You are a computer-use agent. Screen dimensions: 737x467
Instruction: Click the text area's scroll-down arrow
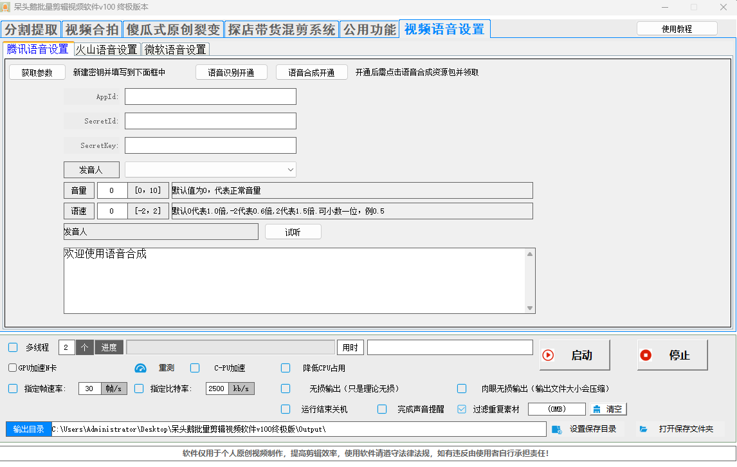point(530,308)
